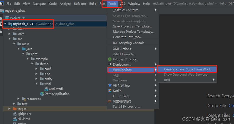Screen dimensions: 234x124
Task: Collapse the com package
Action: coord(23,54)
